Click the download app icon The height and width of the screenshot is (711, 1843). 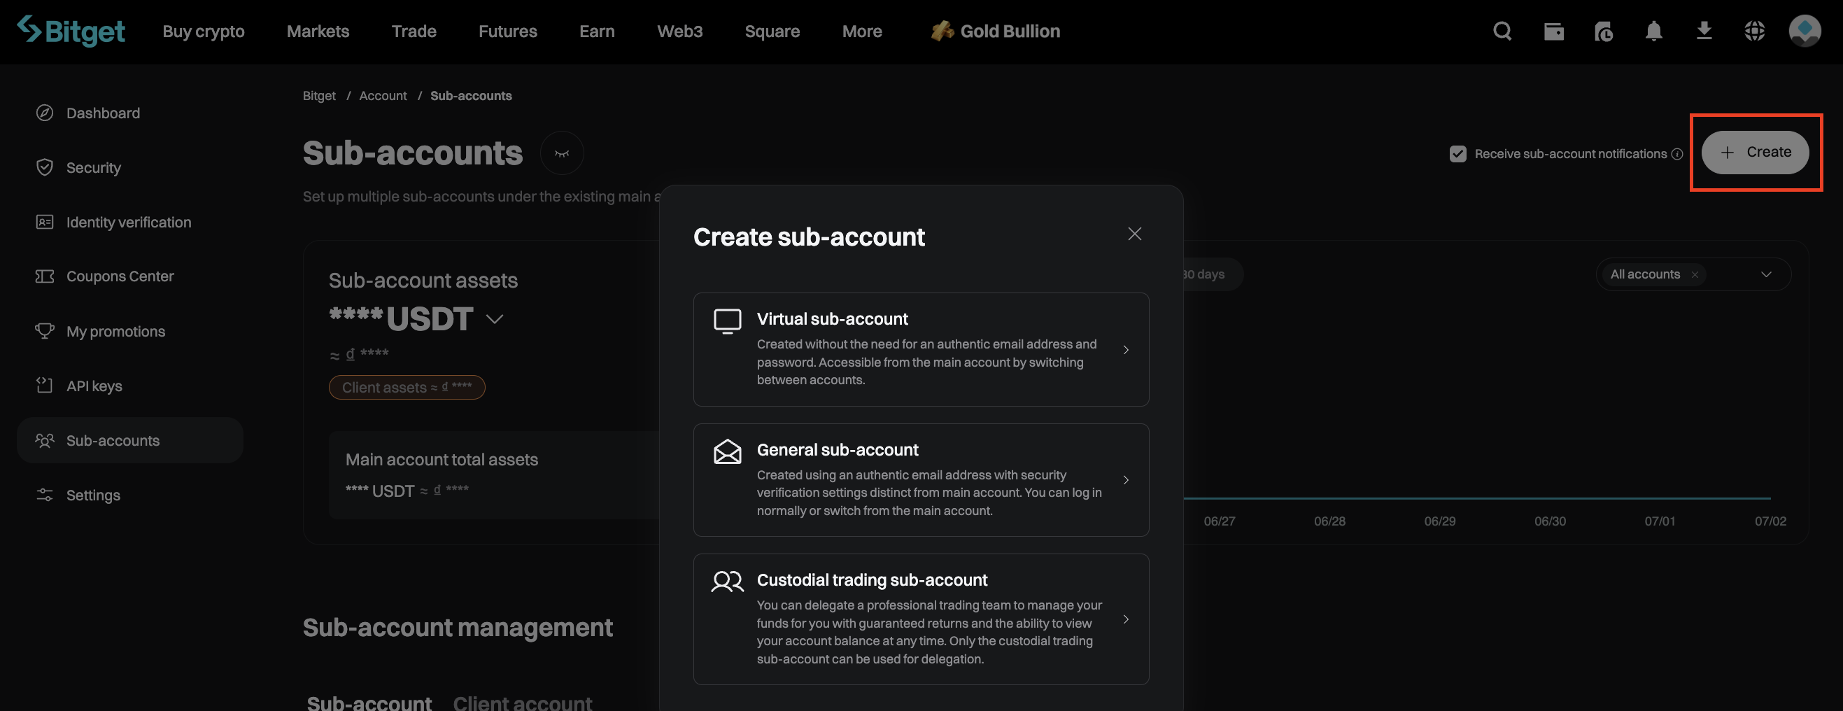(1704, 31)
